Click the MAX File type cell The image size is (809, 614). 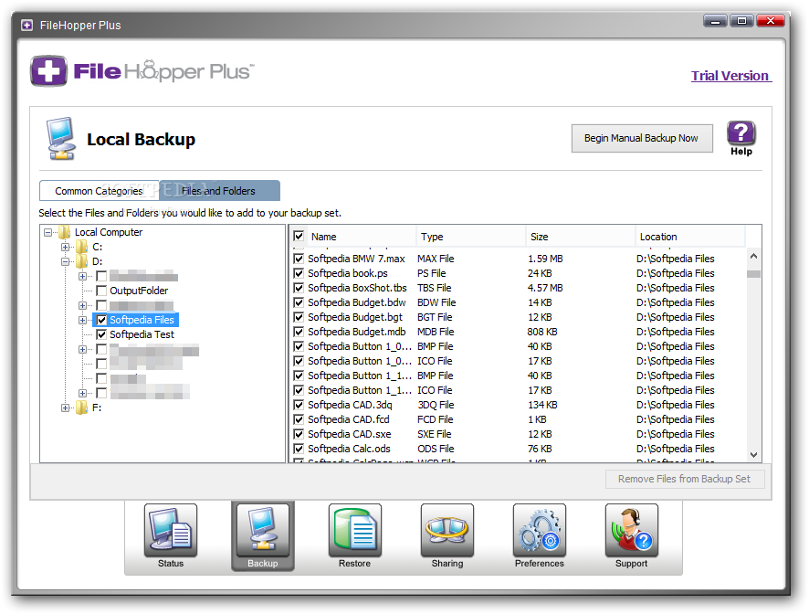(x=436, y=259)
